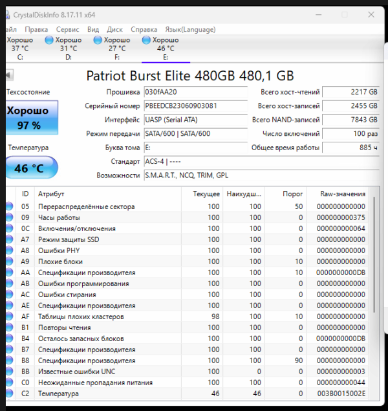Click the E: disk status orb
The width and height of the screenshot is (388, 411).
(147, 40)
